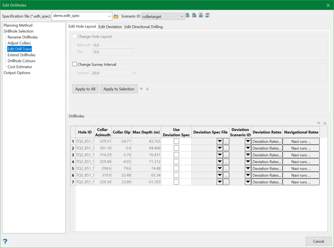
Task: Click Deviation Rates button in row 3
Action: [267, 155]
